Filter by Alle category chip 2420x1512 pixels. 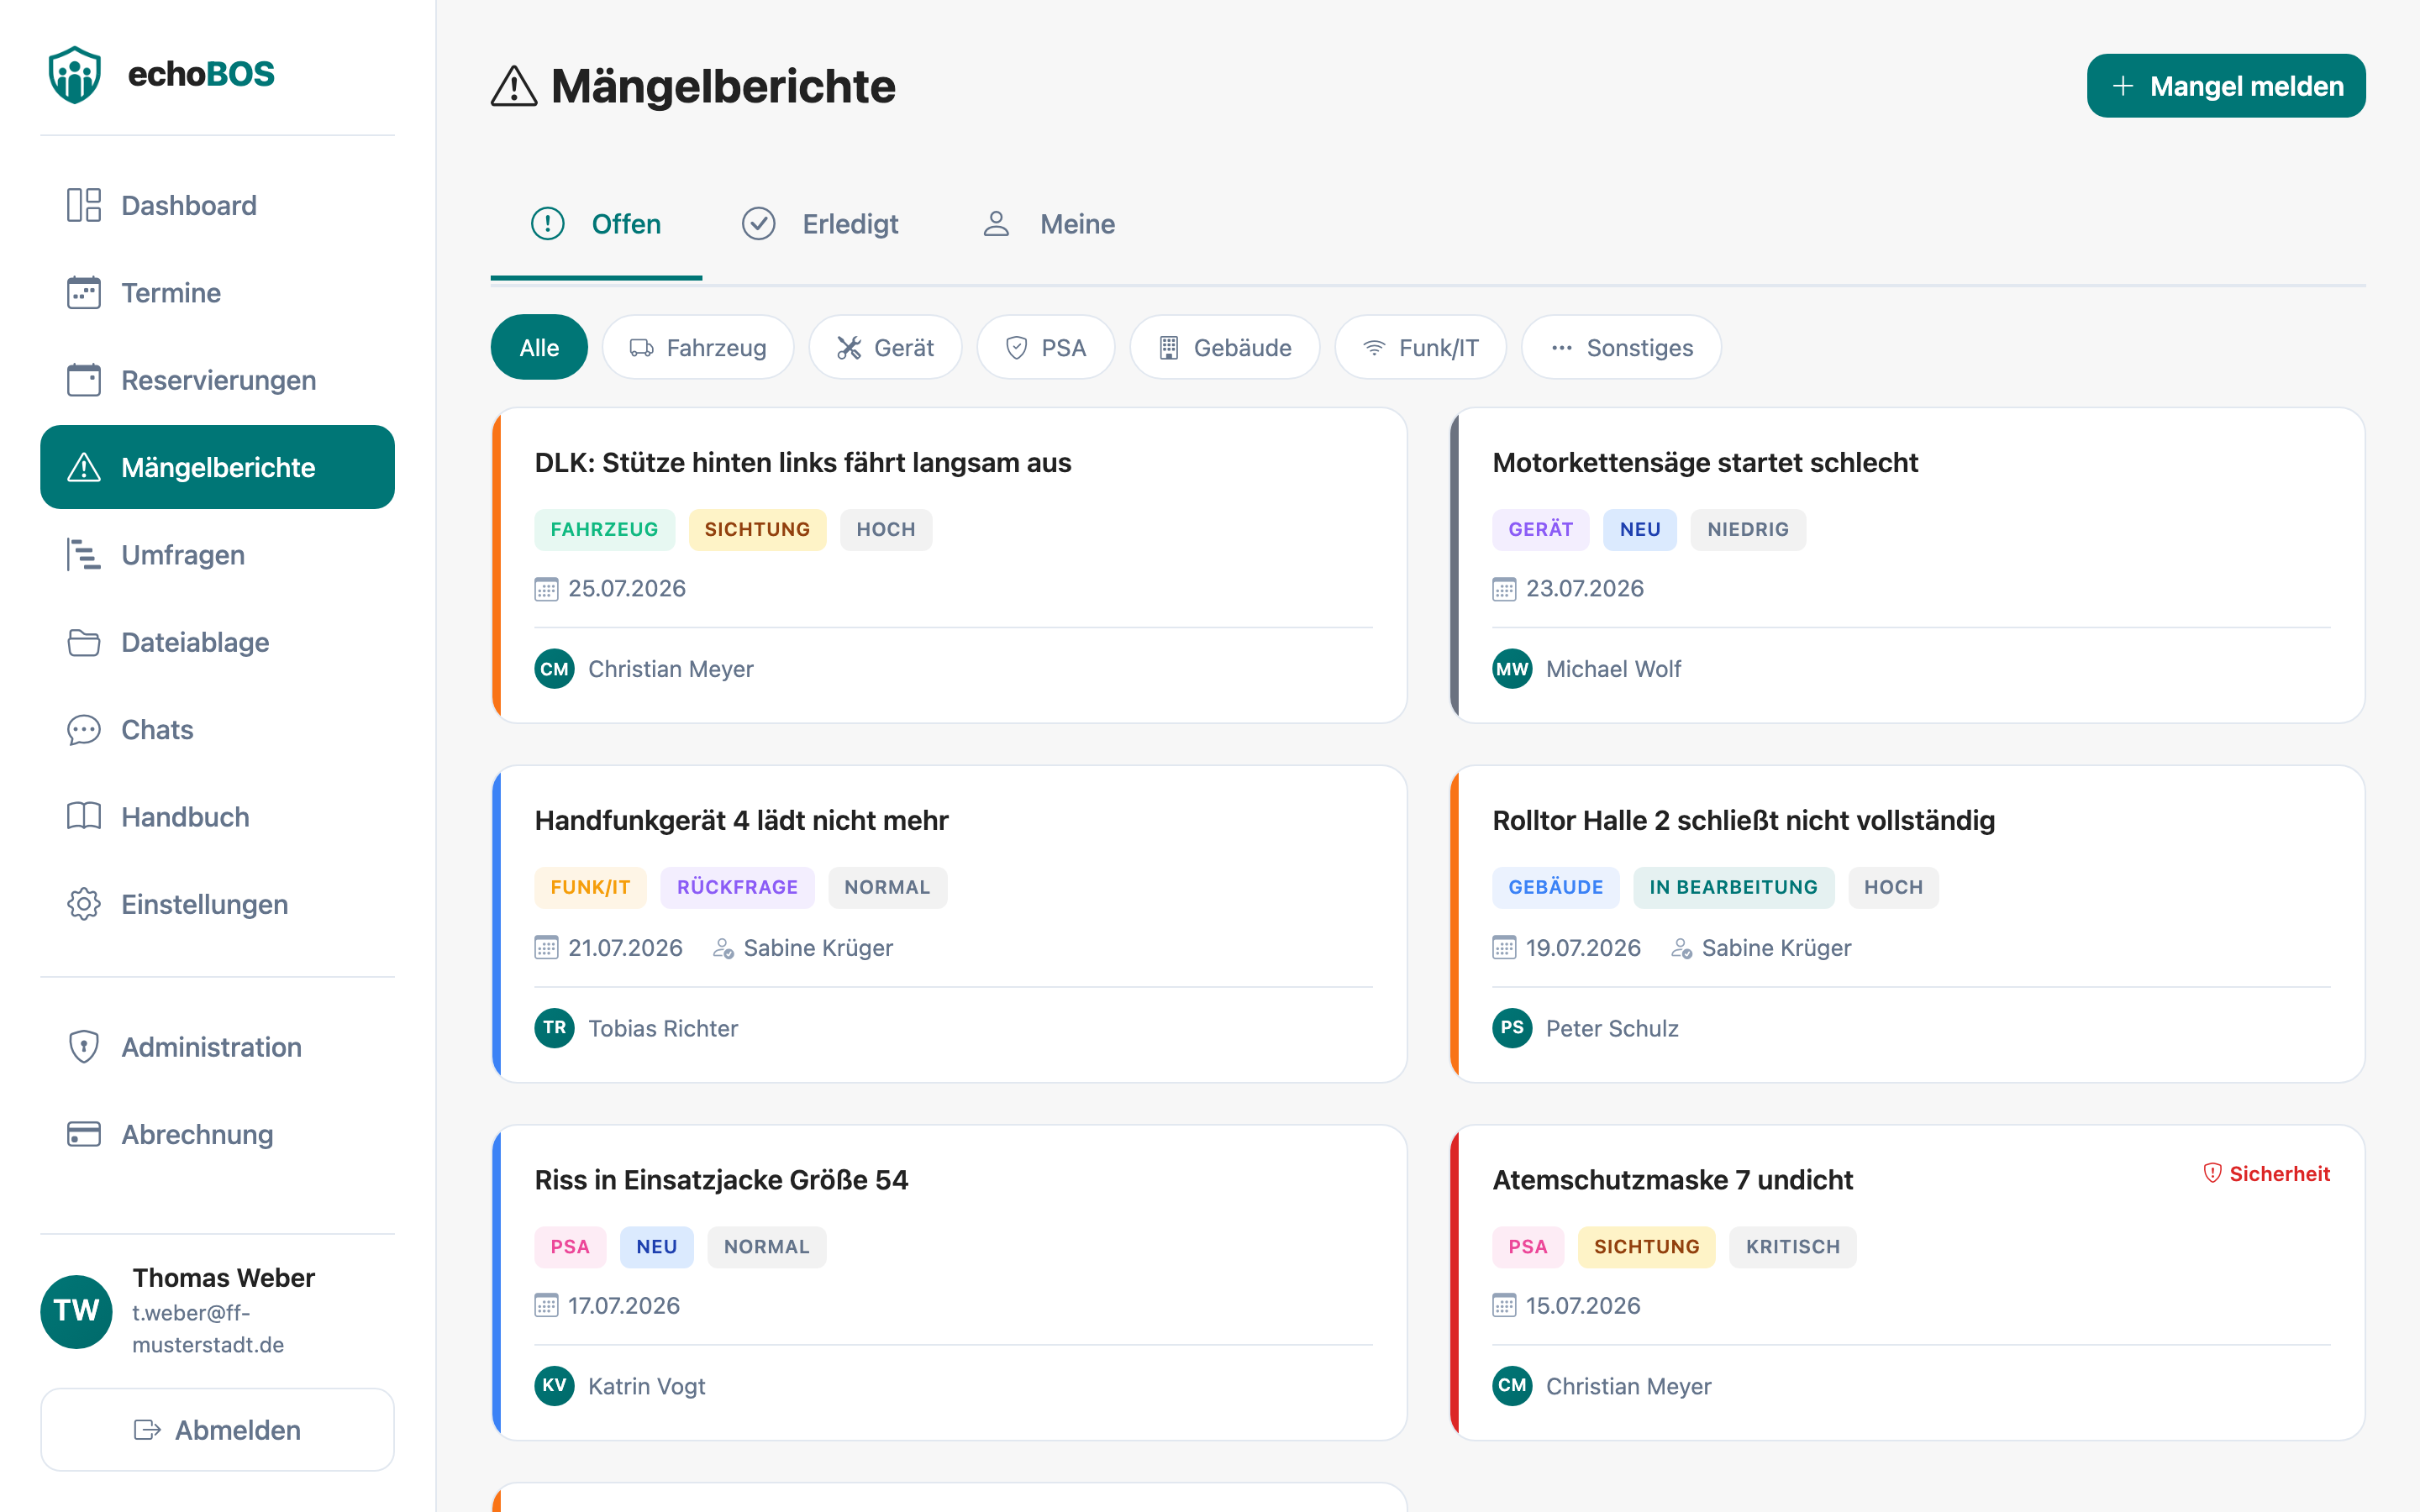(539, 347)
